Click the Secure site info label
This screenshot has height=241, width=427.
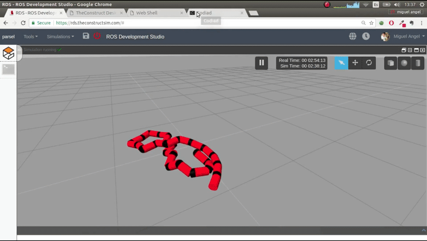pyautogui.click(x=41, y=23)
